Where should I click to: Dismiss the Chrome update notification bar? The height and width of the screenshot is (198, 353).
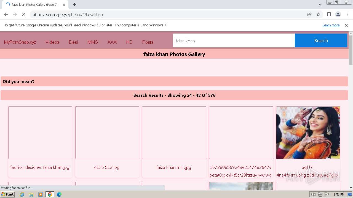coord(346,25)
